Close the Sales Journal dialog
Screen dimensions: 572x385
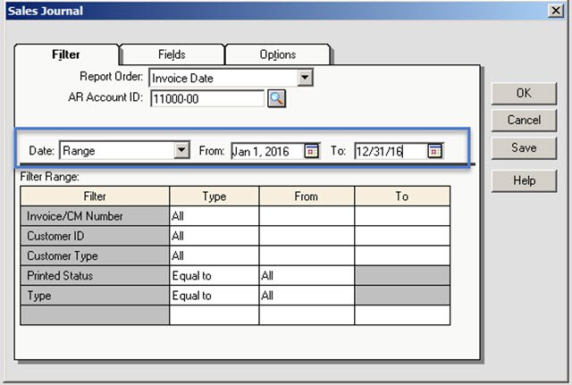pos(554,11)
